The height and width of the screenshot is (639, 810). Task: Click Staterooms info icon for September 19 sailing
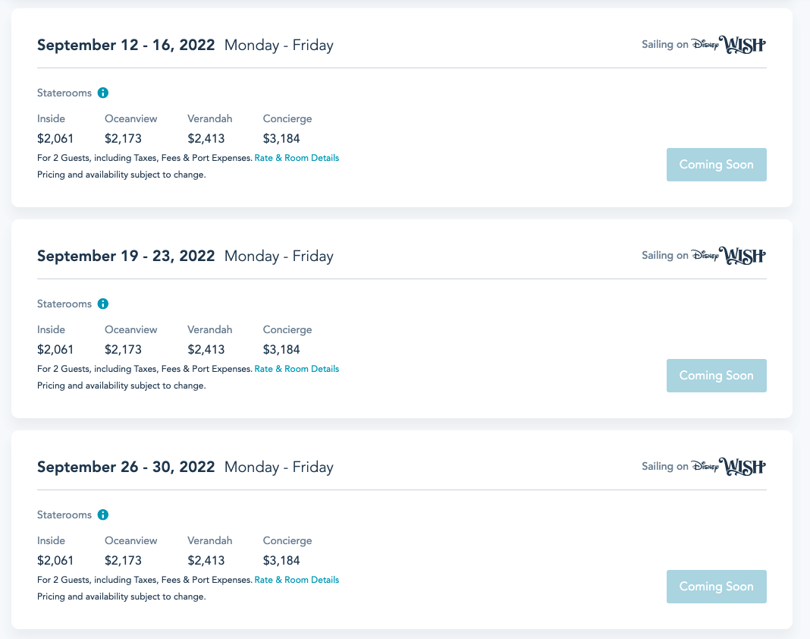click(x=103, y=304)
